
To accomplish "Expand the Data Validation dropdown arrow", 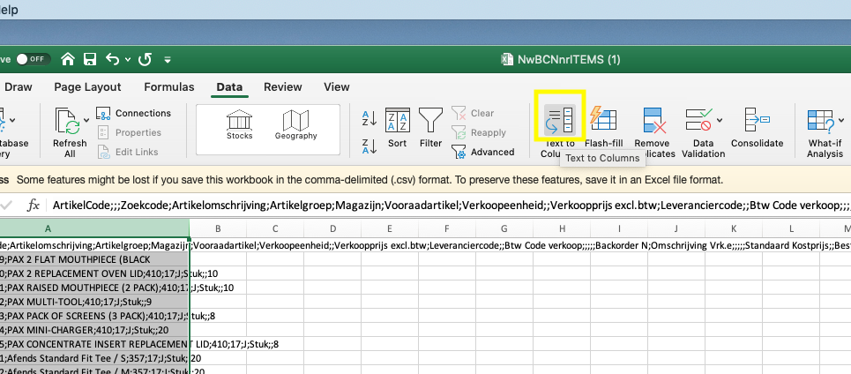I will [720, 120].
